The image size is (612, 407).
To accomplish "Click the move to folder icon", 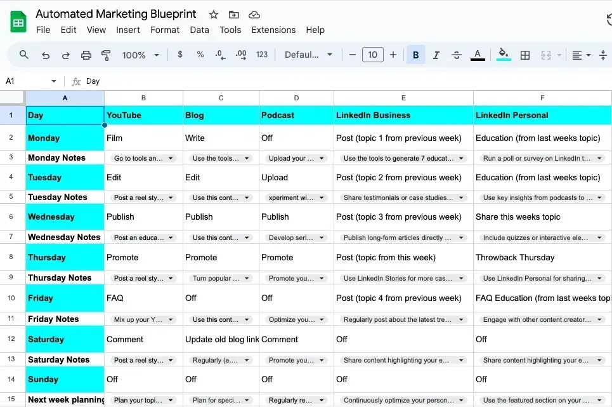I will pos(234,15).
